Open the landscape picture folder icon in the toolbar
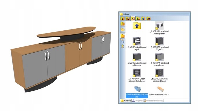This screenshot has height=111, width=198. point(138,19)
